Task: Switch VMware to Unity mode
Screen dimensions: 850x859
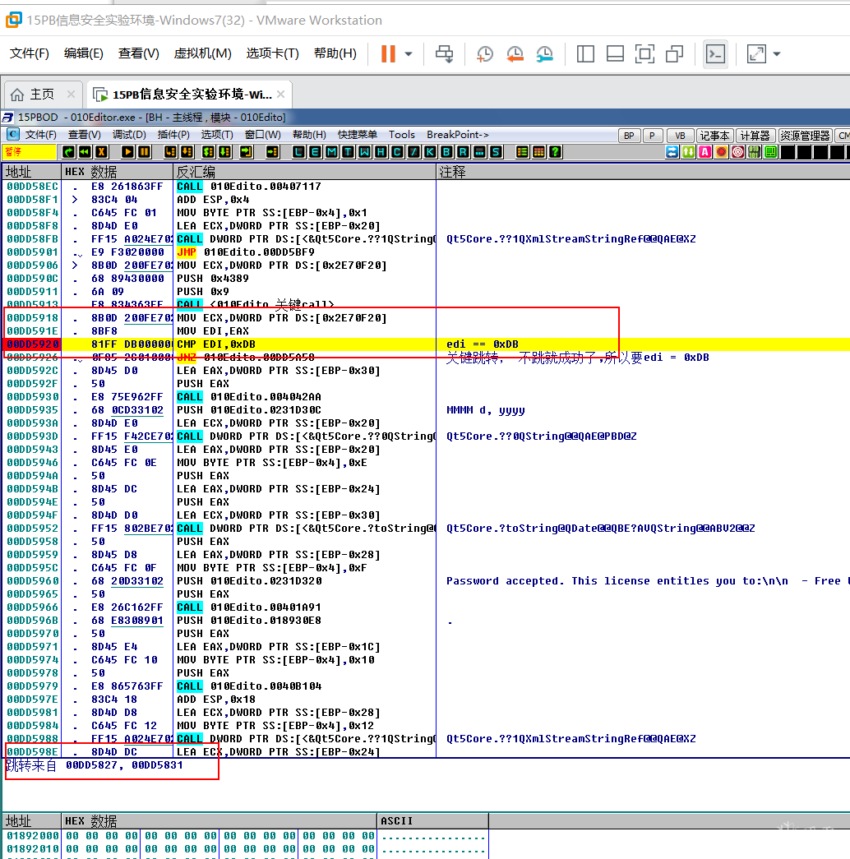Action: [674, 53]
